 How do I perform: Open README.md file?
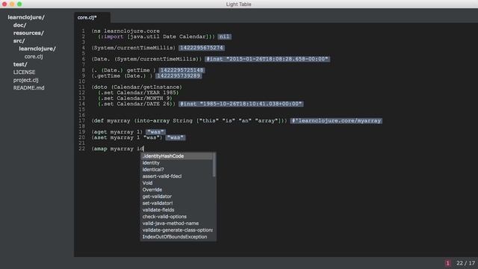28,88
